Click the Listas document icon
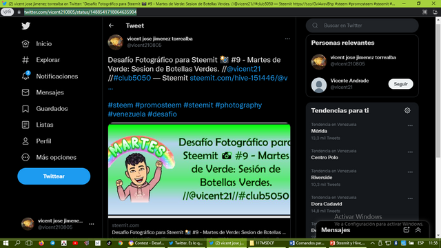This screenshot has width=441, height=248. click(25, 125)
